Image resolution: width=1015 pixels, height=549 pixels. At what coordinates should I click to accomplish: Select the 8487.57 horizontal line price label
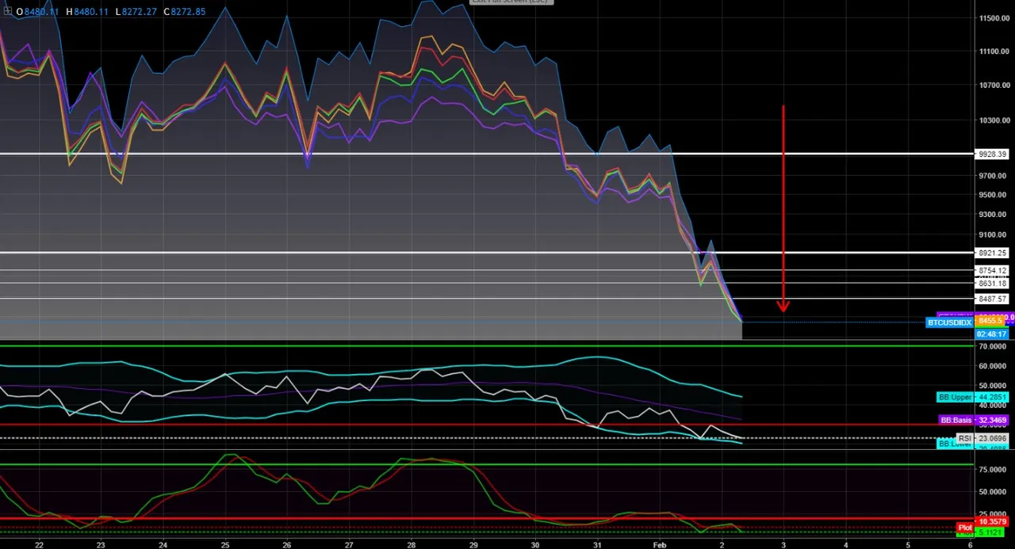point(992,299)
